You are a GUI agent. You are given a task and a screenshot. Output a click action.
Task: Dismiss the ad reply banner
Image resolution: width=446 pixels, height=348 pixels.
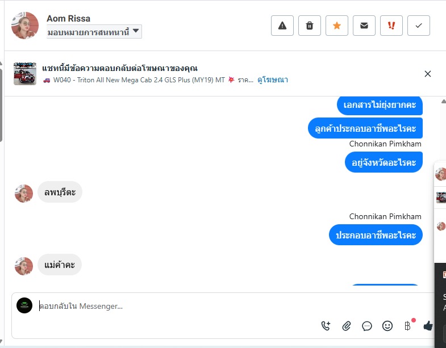[427, 74]
